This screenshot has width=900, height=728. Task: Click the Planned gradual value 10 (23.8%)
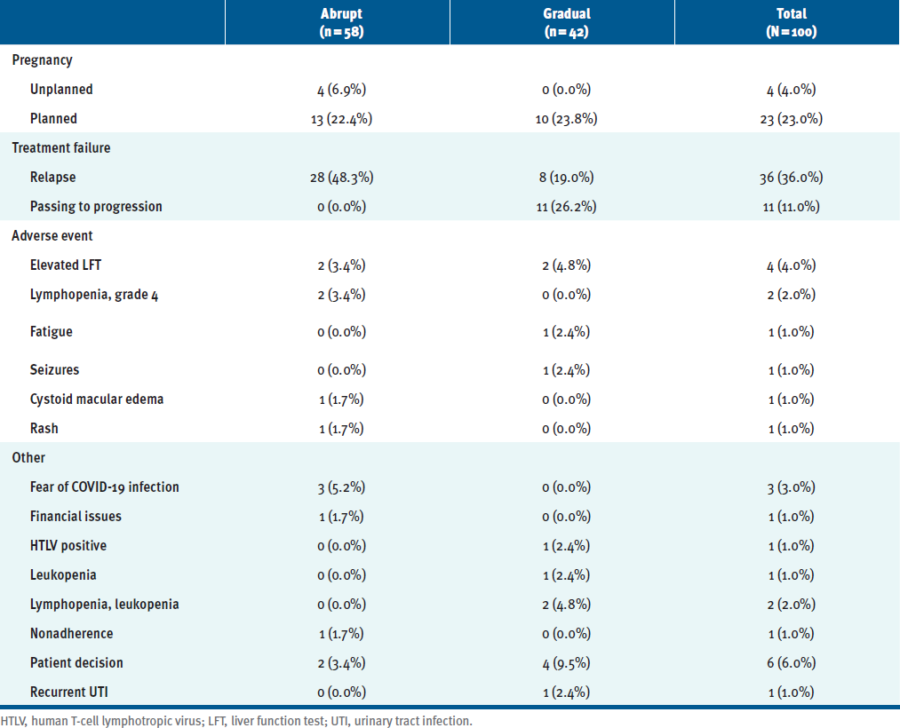567,119
